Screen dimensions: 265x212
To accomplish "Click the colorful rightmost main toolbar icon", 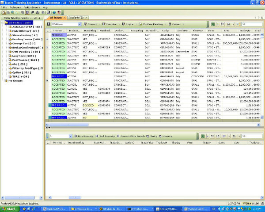I will tap(59, 12).
